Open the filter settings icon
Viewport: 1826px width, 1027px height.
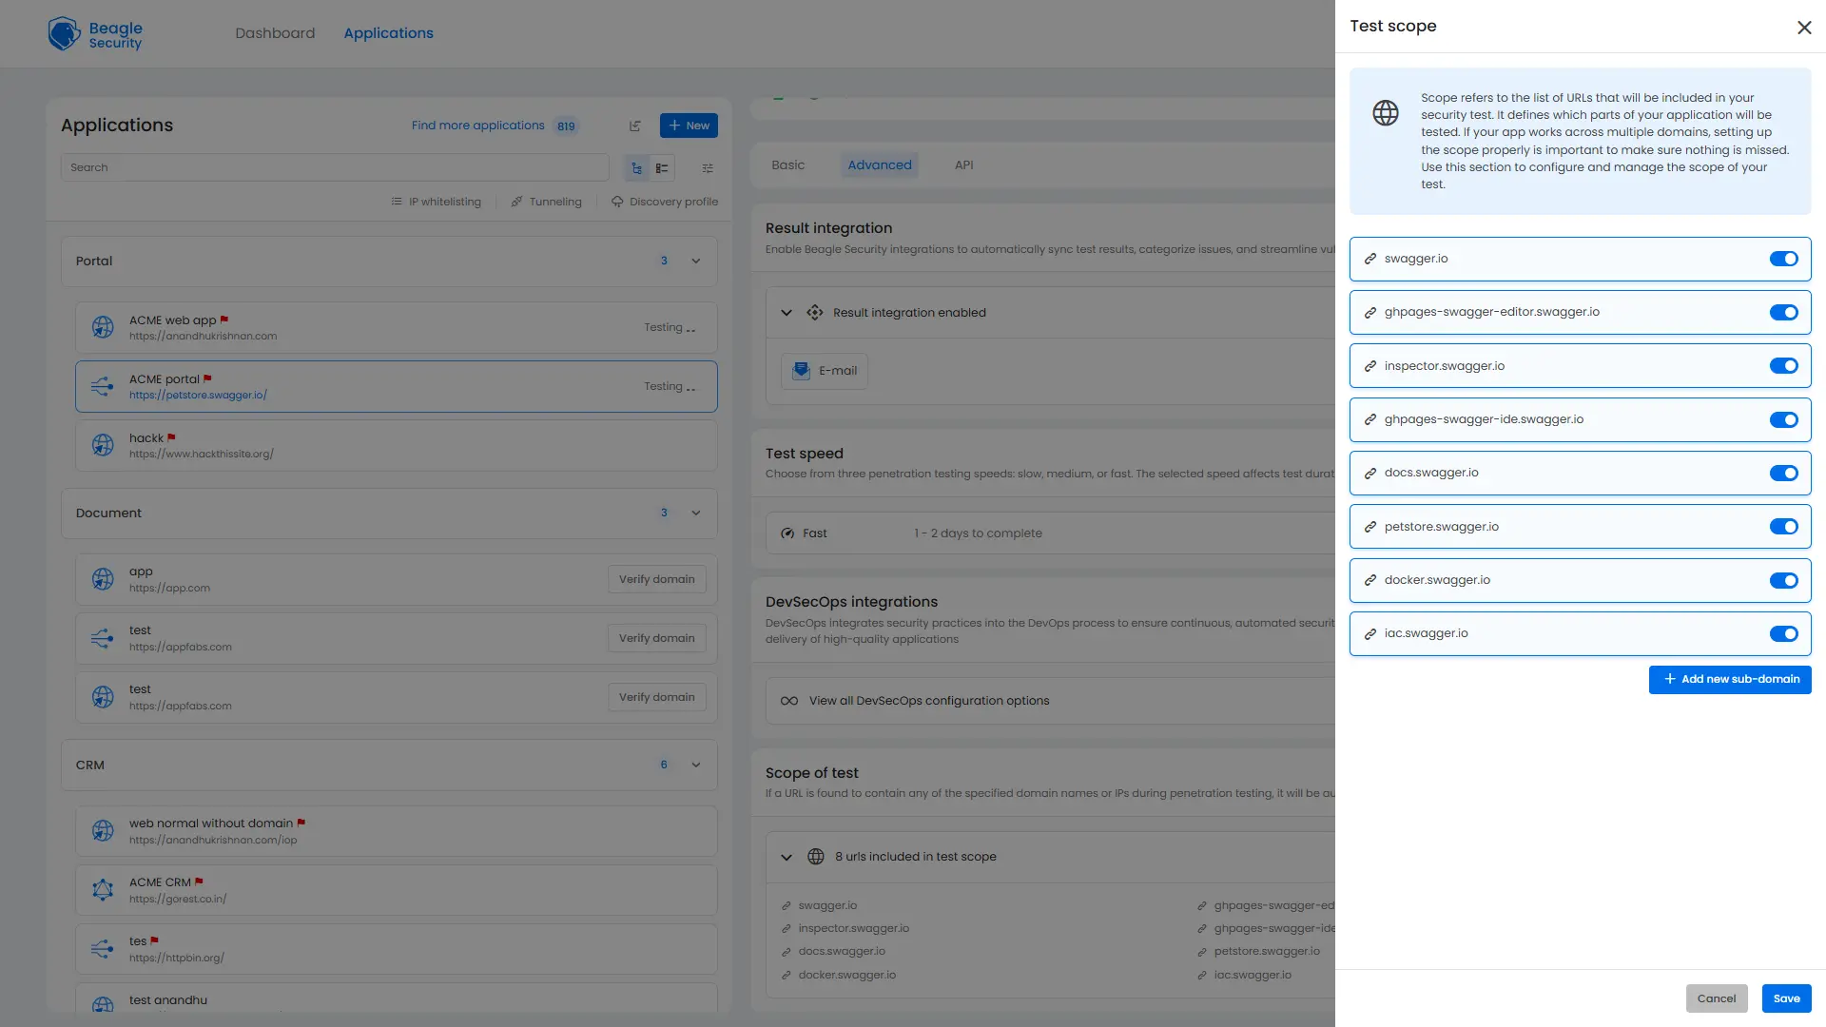click(x=708, y=168)
